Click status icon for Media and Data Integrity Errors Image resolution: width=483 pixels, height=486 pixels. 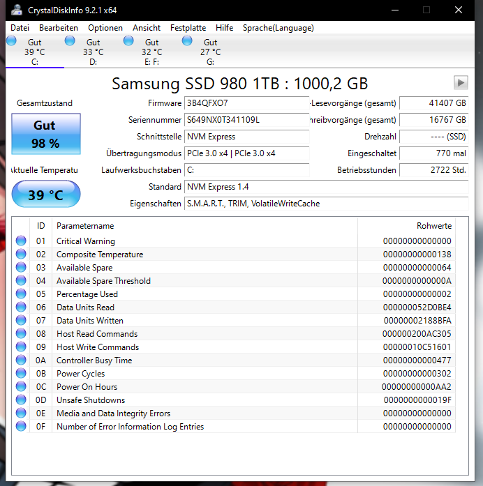point(21,413)
